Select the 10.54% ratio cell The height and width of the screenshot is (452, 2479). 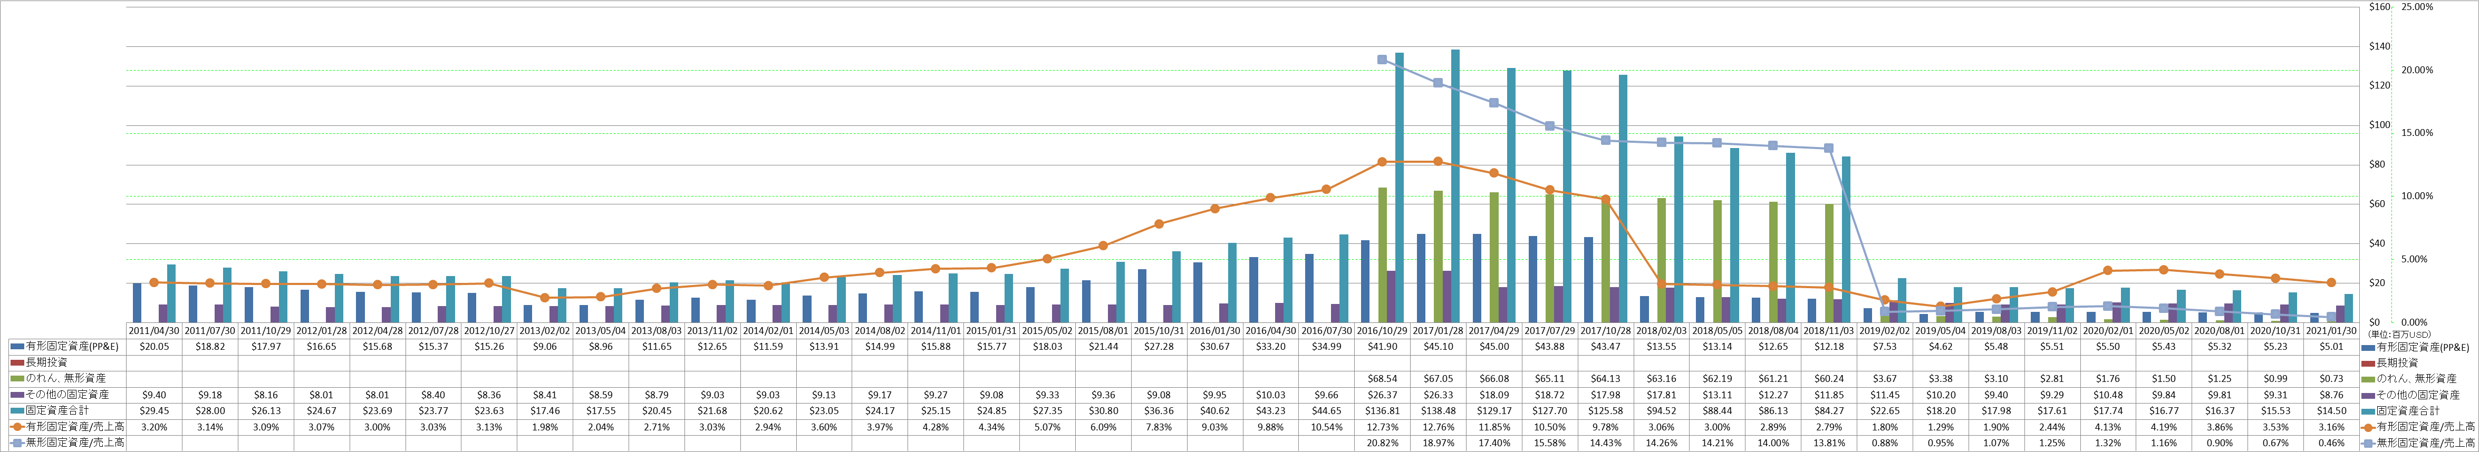(x=1326, y=426)
